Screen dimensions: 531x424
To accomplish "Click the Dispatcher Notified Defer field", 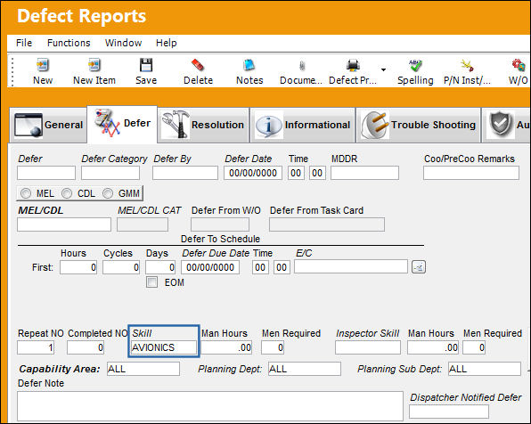I will pyautogui.click(x=449, y=412).
